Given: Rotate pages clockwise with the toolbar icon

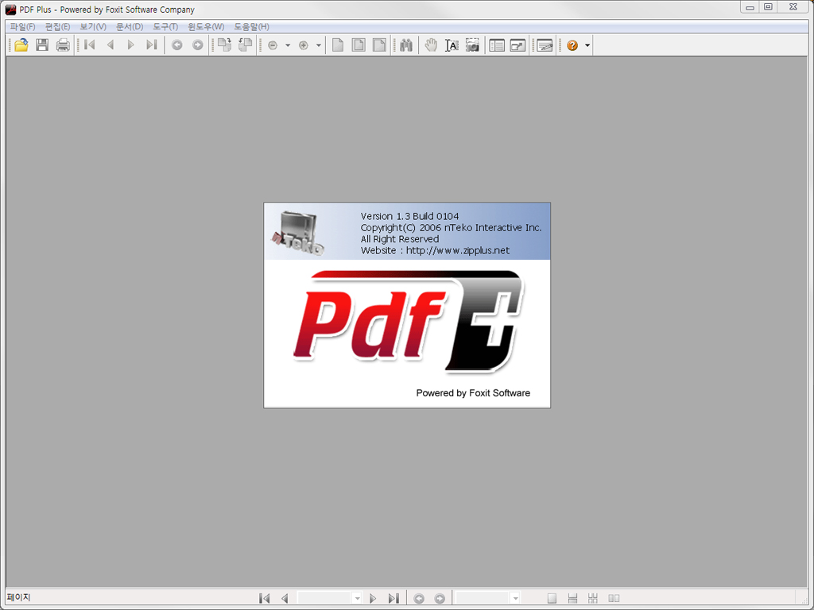Looking at the screenshot, I should point(224,45).
